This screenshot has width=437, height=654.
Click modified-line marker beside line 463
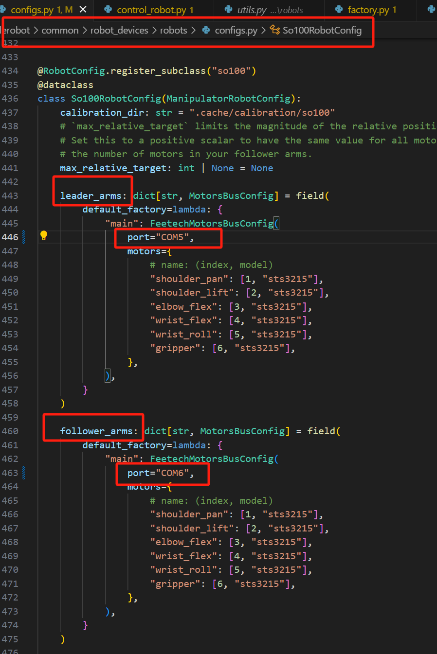pos(24,473)
